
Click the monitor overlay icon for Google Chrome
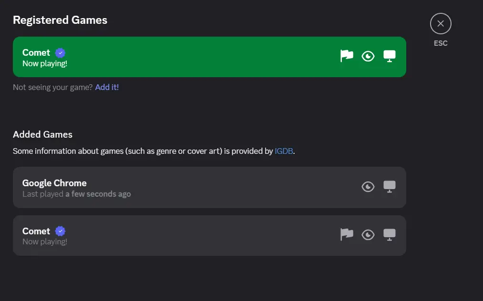(x=390, y=187)
